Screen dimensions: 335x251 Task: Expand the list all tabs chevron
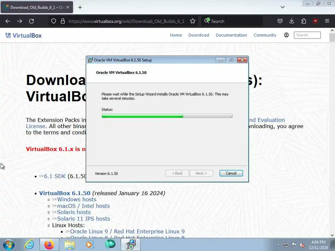[x=282, y=7]
